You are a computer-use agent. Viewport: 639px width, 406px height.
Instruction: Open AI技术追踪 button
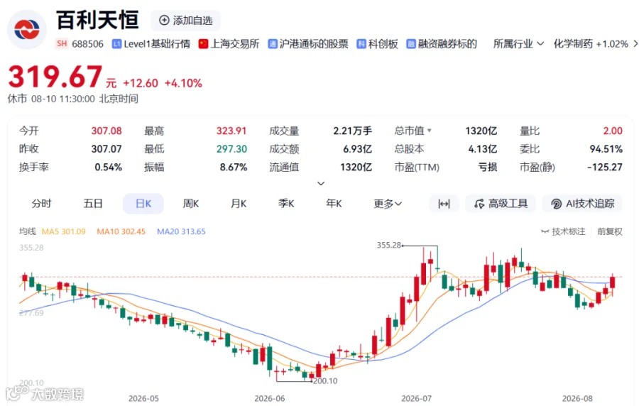[x=582, y=204]
